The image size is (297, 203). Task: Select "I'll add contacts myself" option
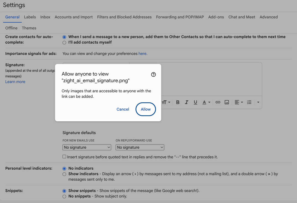[x=64, y=42]
